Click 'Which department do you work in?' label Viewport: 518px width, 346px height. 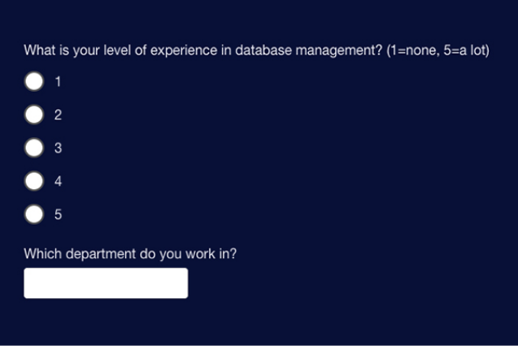130,253
